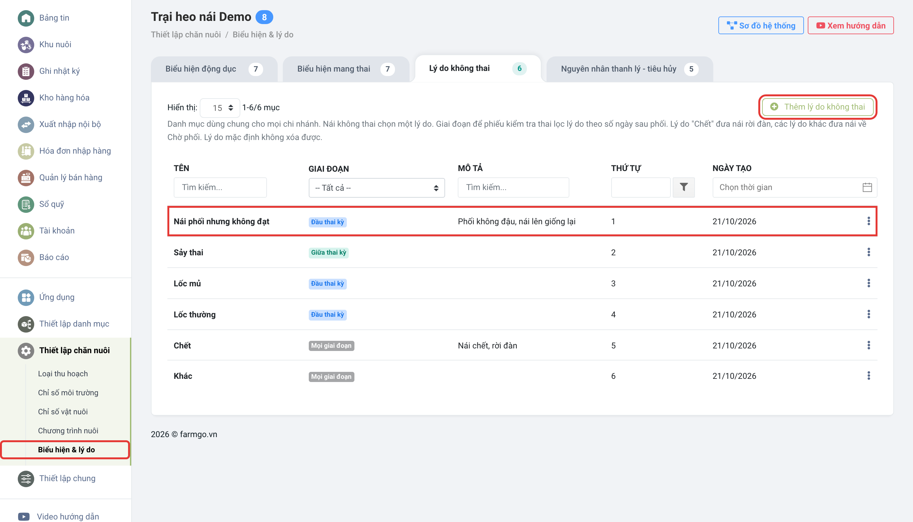Switch to Biểu hiện động dục tab
This screenshot has height=522, width=913.
[x=214, y=69]
